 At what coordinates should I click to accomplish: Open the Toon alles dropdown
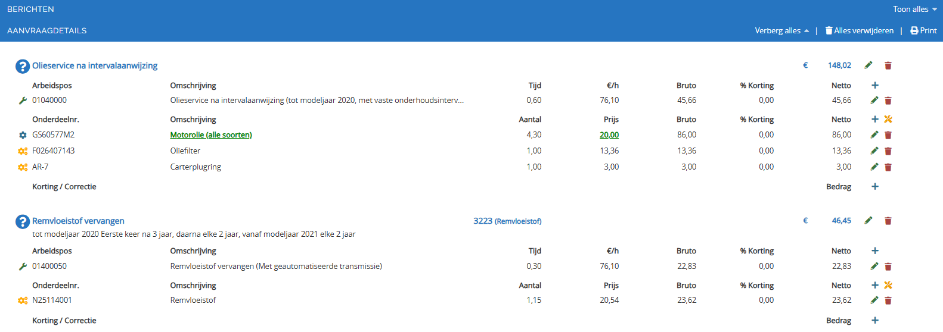coord(915,9)
